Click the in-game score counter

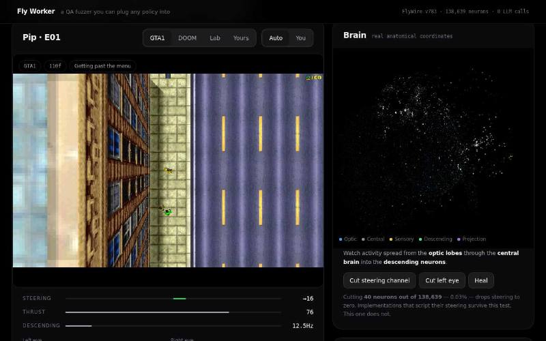pos(314,78)
